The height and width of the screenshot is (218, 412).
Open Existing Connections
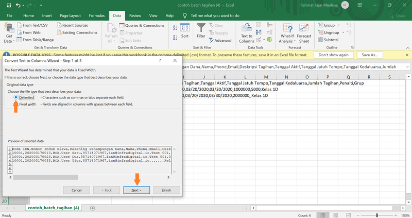77,32
